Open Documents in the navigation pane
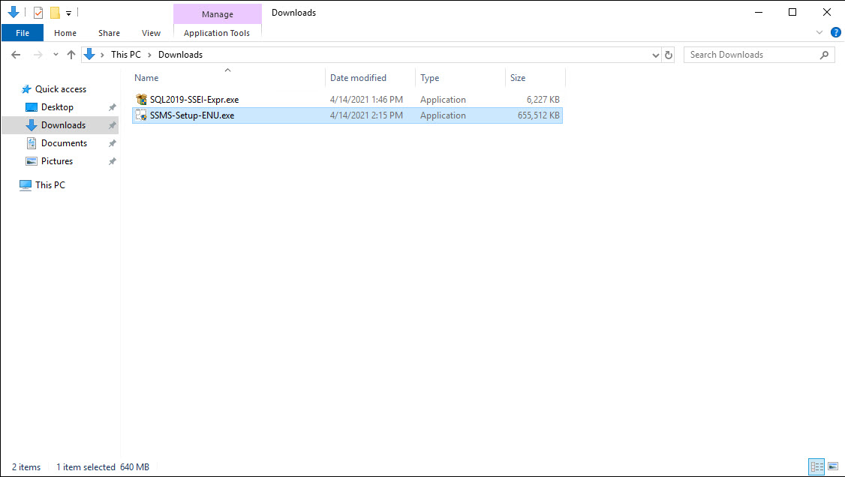Screen dimensions: 845x477 click(x=64, y=143)
